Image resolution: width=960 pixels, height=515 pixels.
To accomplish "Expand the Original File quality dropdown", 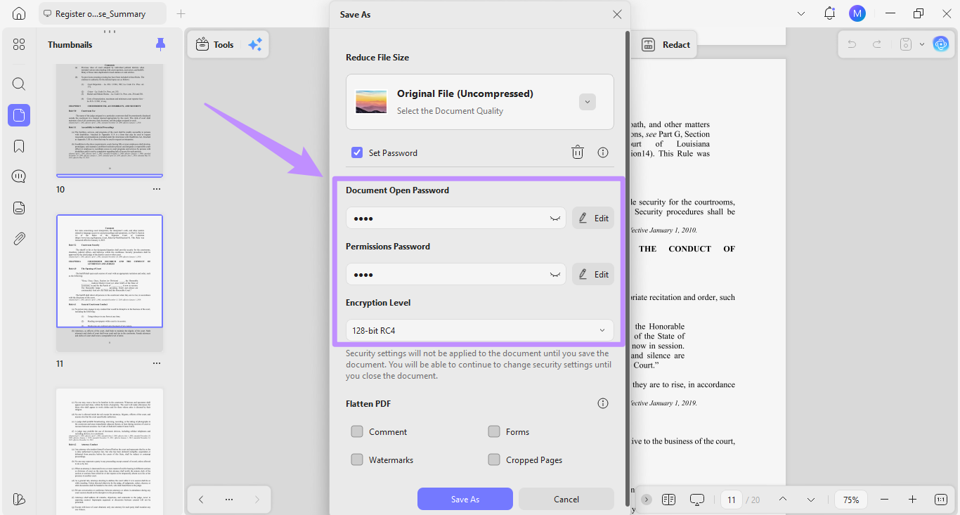I will (x=588, y=102).
